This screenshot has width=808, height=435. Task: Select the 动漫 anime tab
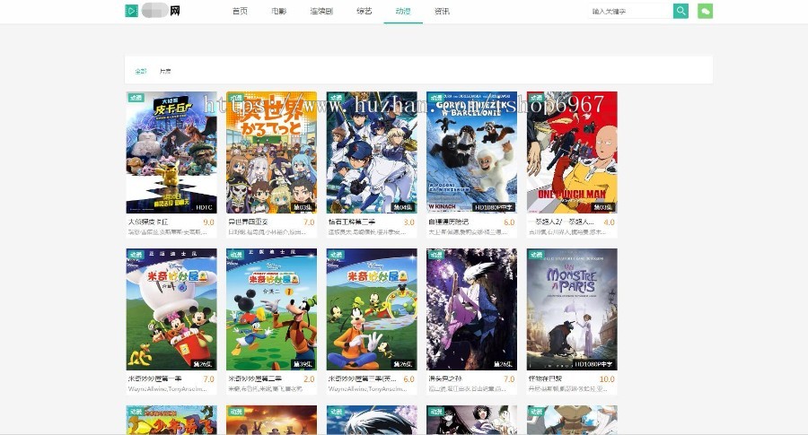(403, 12)
